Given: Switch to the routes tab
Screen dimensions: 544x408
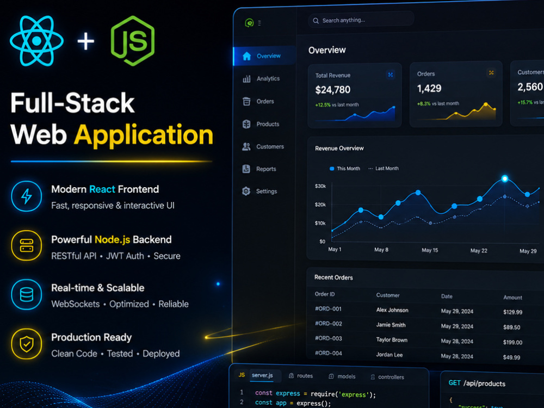Looking at the screenshot, I should click(x=301, y=376).
